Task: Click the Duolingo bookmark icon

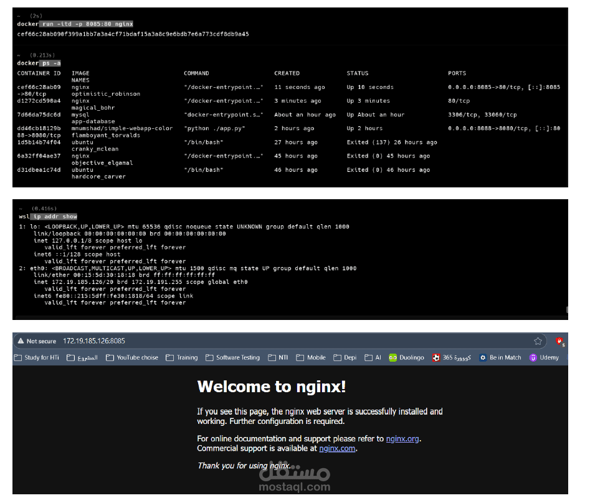Action: pos(392,357)
